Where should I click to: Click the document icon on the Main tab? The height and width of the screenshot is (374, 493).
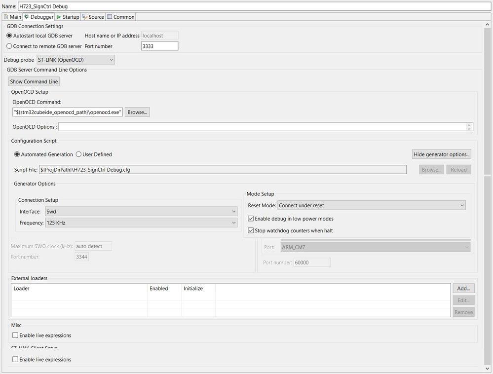[5, 16]
